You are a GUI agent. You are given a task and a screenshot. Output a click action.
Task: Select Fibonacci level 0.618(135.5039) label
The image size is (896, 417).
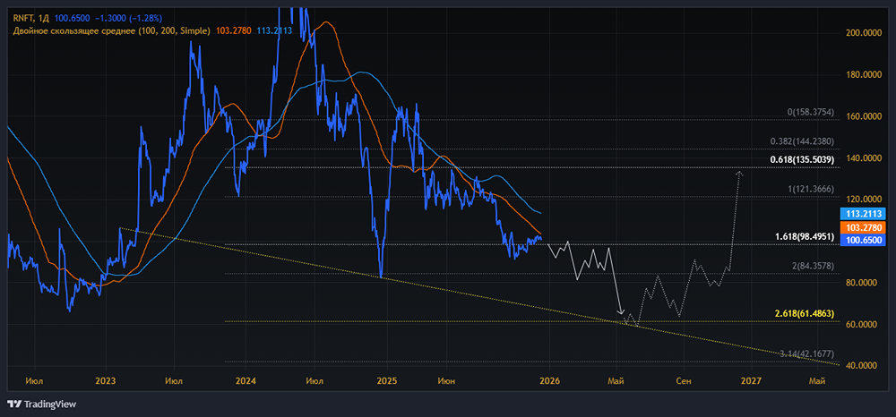coord(801,159)
